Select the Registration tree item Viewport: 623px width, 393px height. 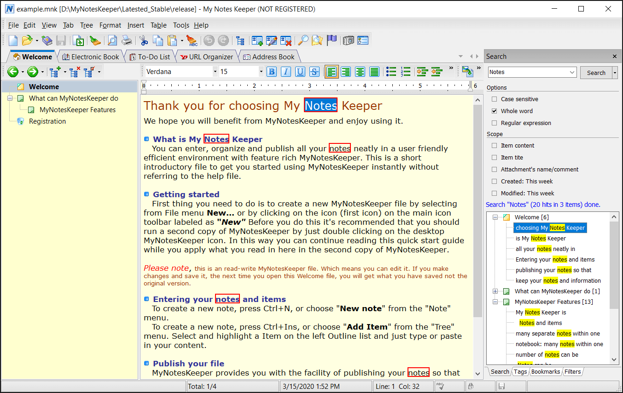[47, 121]
